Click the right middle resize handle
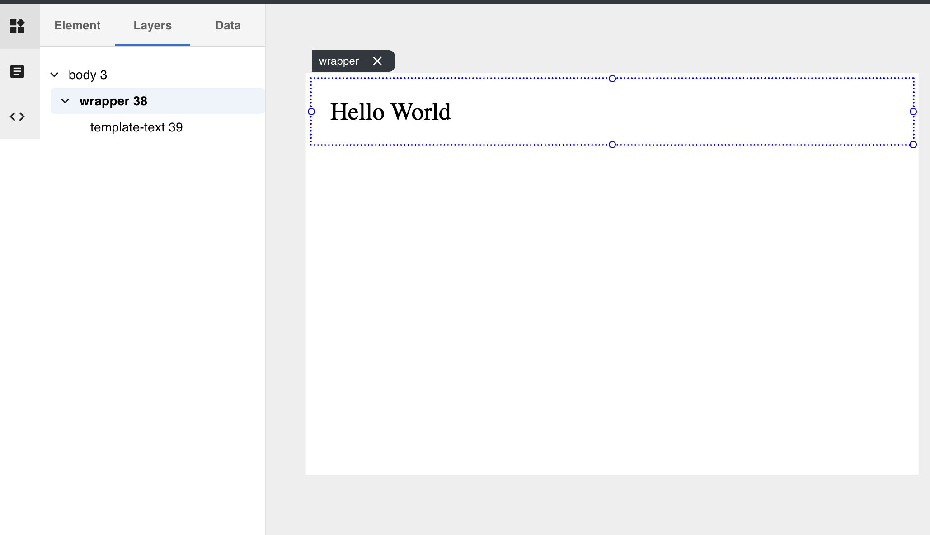This screenshot has width=930, height=535. 913,112
